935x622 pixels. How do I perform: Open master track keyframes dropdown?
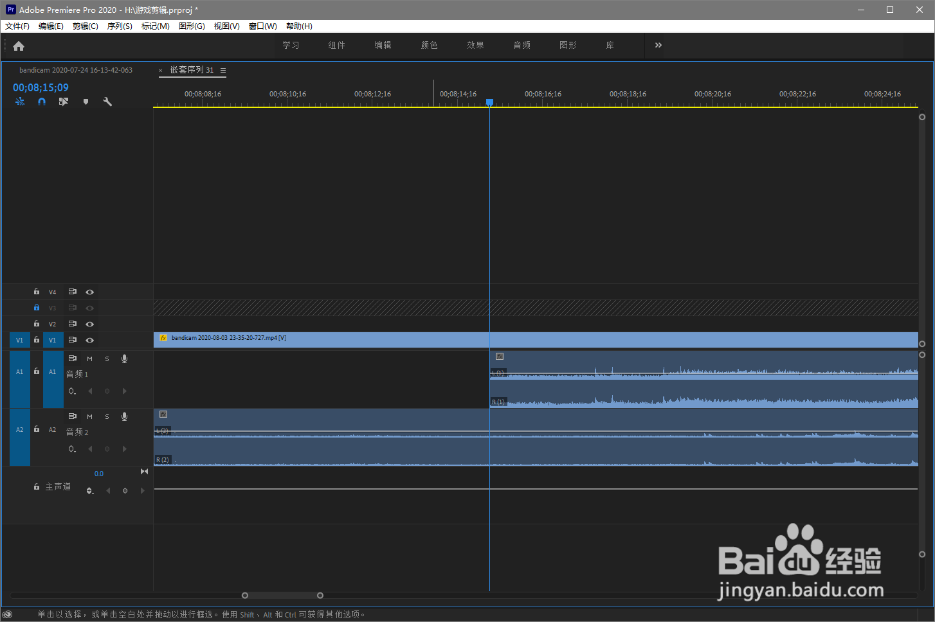[x=90, y=491]
